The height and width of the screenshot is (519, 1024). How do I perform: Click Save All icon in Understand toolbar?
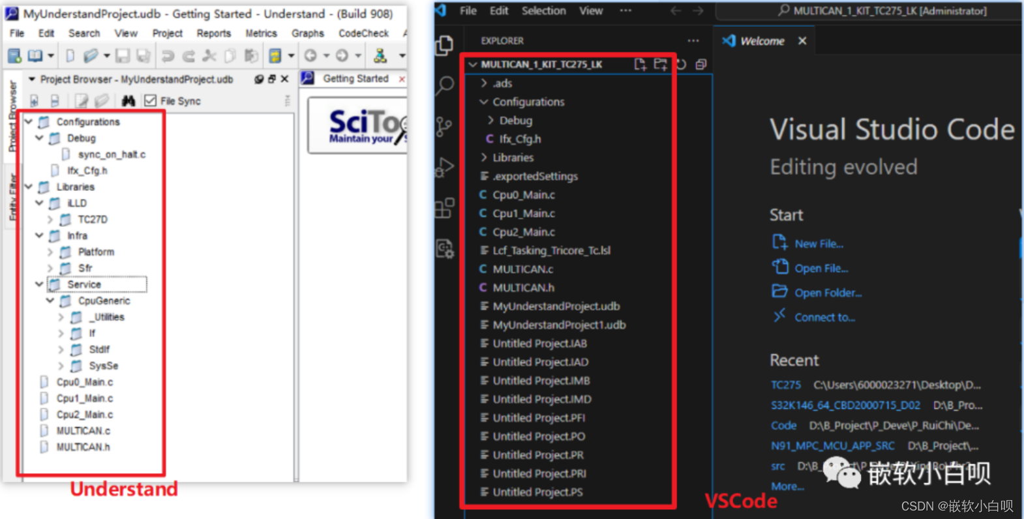(143, 56)
